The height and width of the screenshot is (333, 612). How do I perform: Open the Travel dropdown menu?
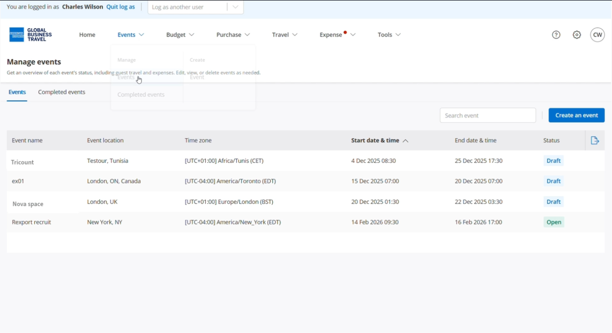tap(285, 35)
